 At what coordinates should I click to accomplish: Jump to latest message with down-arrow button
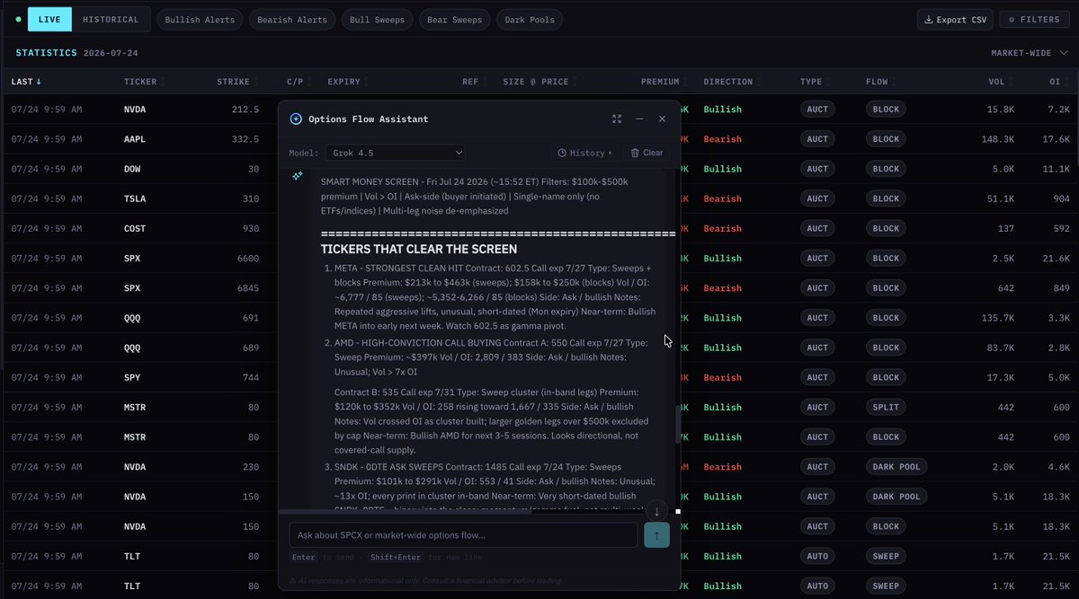point(656,511)
